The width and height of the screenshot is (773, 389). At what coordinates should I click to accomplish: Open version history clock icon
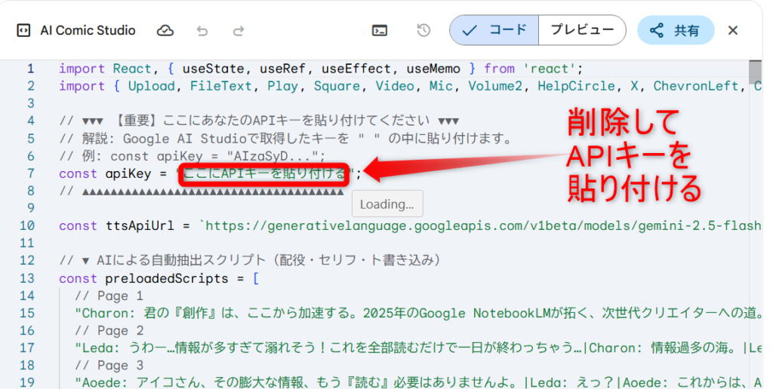tap(423, 31)
